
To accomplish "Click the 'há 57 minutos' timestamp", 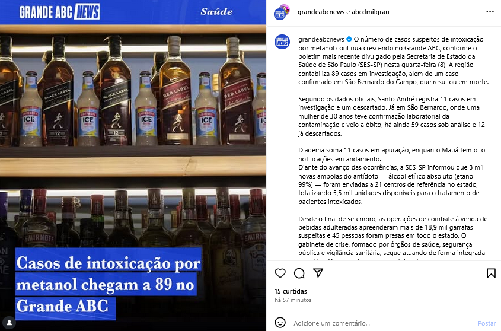I will tap(293, 300).
